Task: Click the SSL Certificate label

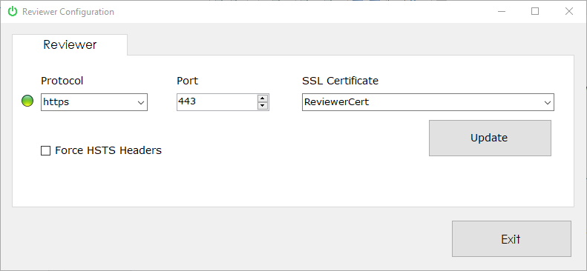Action: pos(341,81)
